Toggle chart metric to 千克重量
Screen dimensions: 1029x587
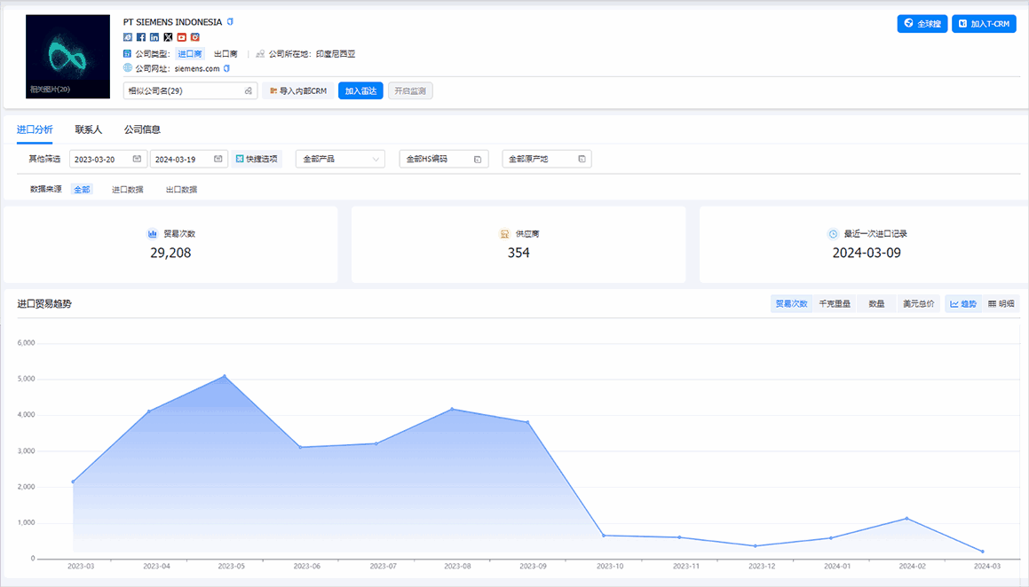click(x=834, y=304)
